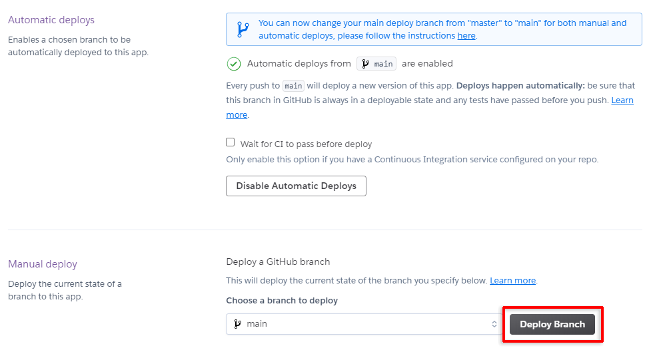Click the Manual deploy section heading
The width and height of the screenshot is (649, 348).
43,264
